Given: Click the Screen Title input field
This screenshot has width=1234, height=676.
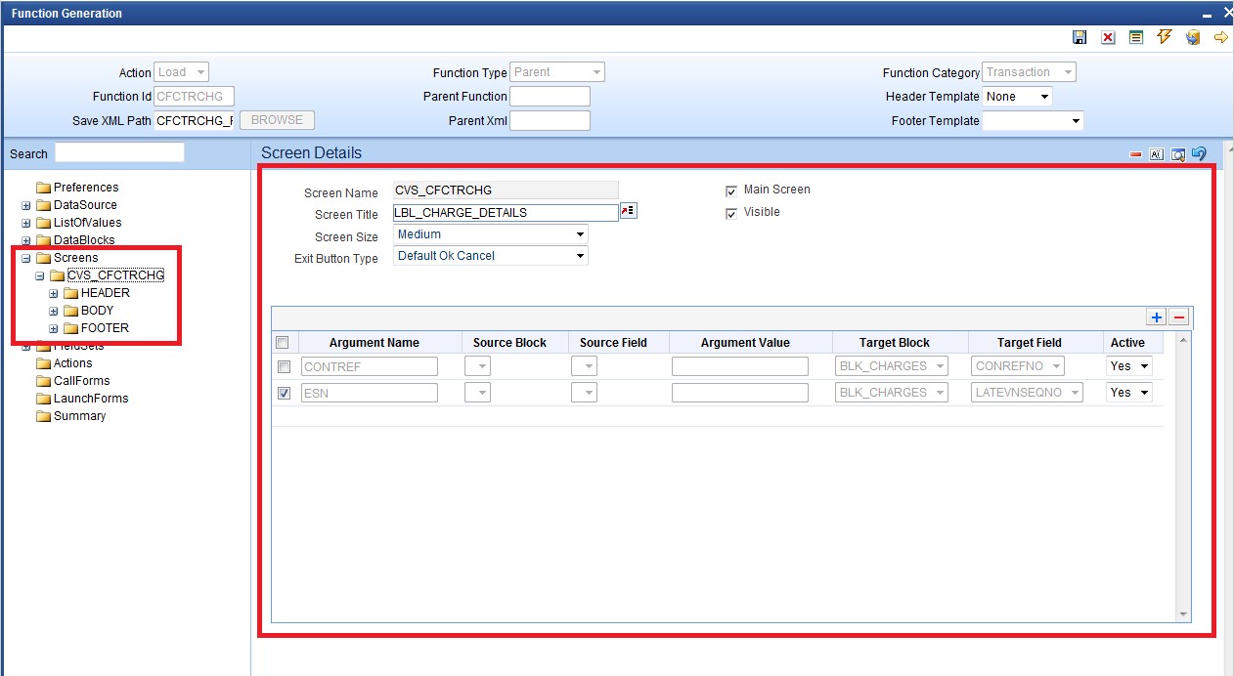Looking at the screenshot, I should 506,212.
